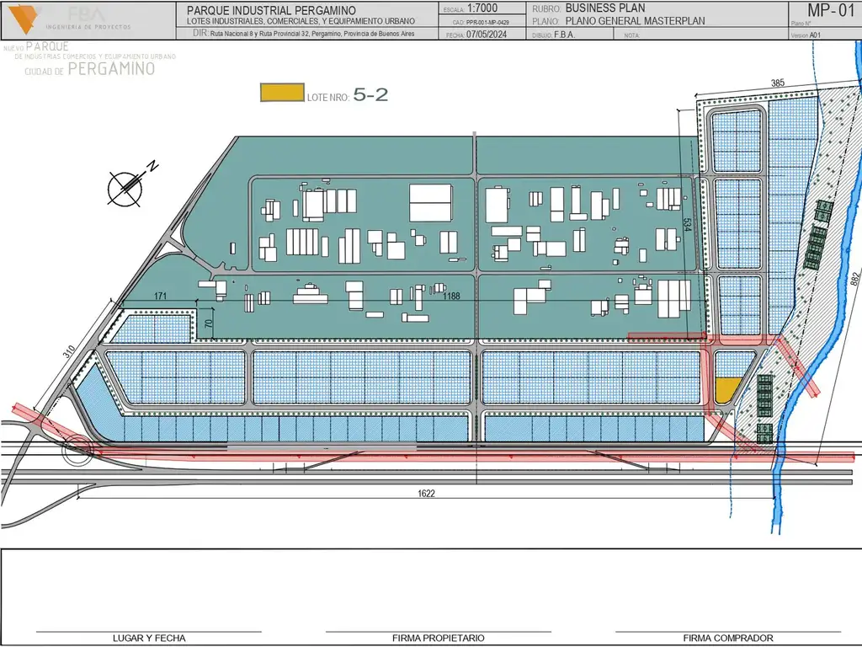The width and height of the screenshot is (862, 647).
Task: Click the north arrow compass symbol
Action: pyautogui.click(x=125, y=187)
